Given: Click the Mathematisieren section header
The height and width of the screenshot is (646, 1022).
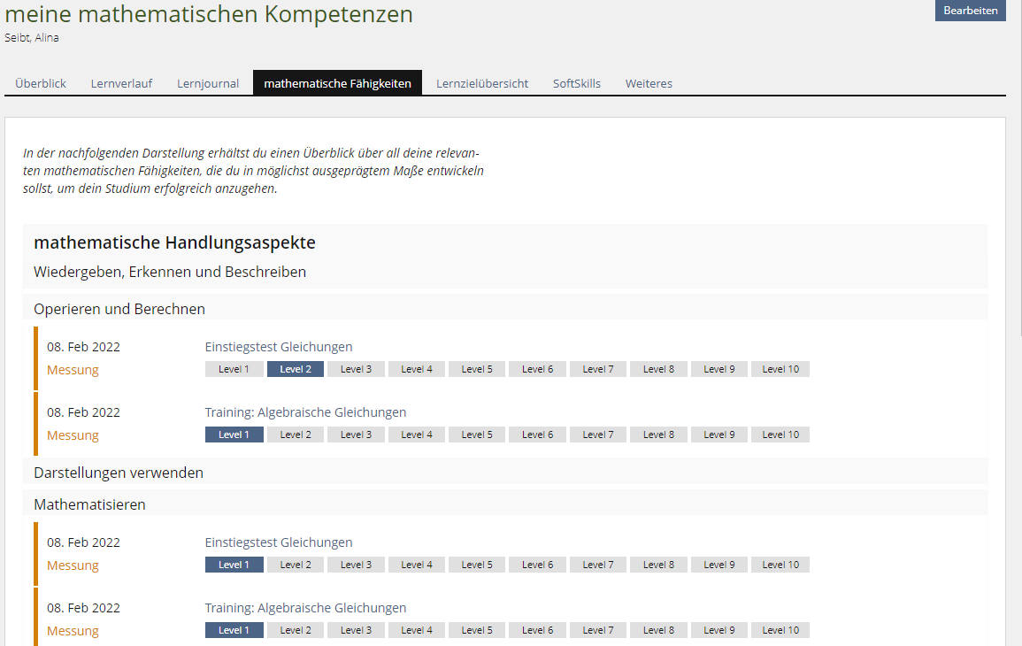Looking at the screenshot, I should click(88, 502).
